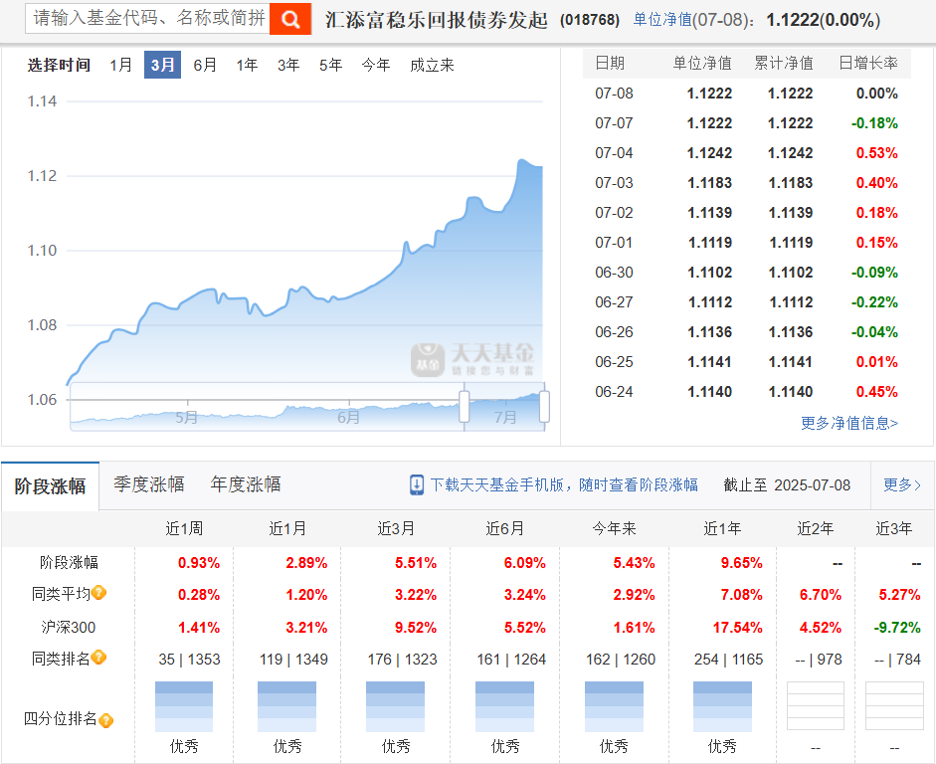Open help icon beside 同类平均
Screen dimensions: 936x764
pyautogui.click(x=99, y=593)
